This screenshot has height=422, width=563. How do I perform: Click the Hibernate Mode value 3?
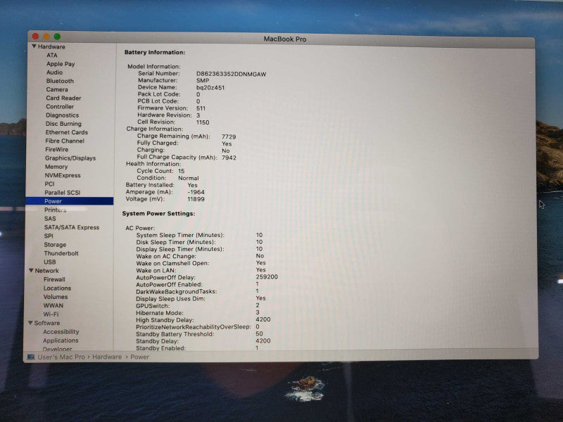(x=258, y=312)
